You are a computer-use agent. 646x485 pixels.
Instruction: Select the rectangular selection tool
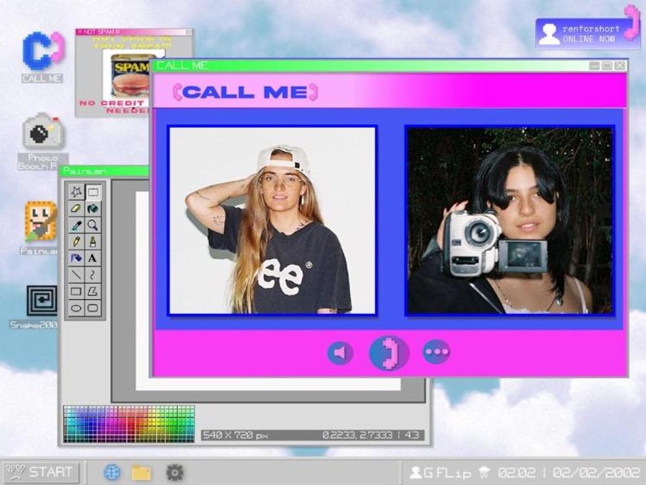click(93, 192)
